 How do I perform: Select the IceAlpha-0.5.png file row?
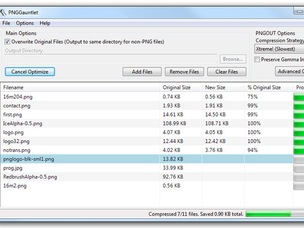click(152, 124)
